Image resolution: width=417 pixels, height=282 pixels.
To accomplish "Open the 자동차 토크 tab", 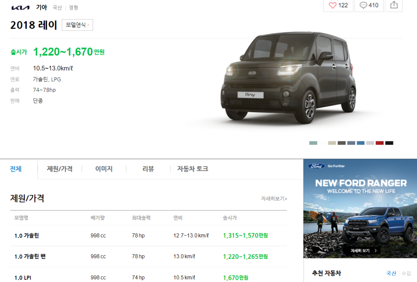I will [193, 169].
